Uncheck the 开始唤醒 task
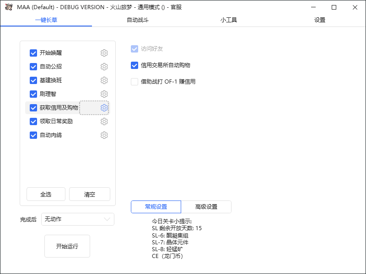This screenshot has width=366, height=274. pos(33,53)
